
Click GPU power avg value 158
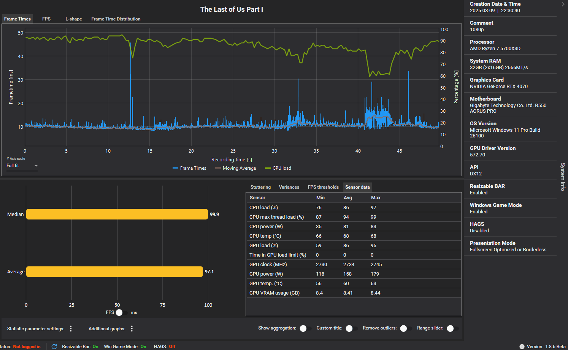point(347,274)
